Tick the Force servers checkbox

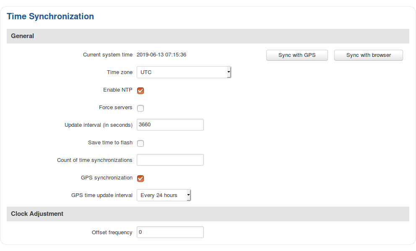click(140, 108)
